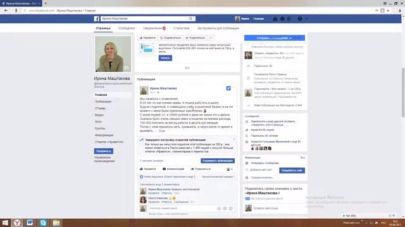Click Добавьте веб-сайт link
Image resolution: width=405 pixels, height=227 pixels.
(261, 170)
